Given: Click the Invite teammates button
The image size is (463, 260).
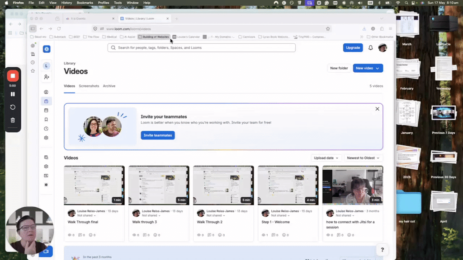Looking at the screenshot, I should (x=158, y=135).
